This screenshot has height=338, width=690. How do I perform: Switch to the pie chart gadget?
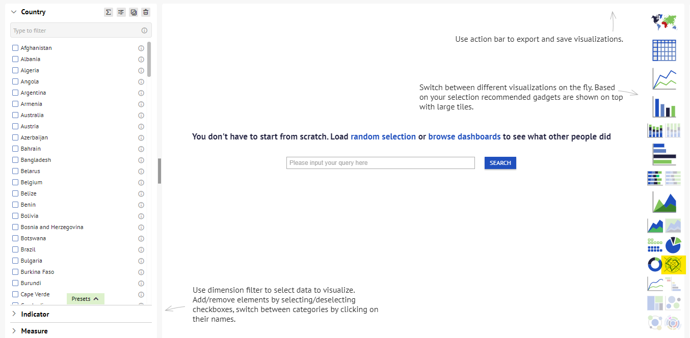pyautogui.click(x=673, y=245)
